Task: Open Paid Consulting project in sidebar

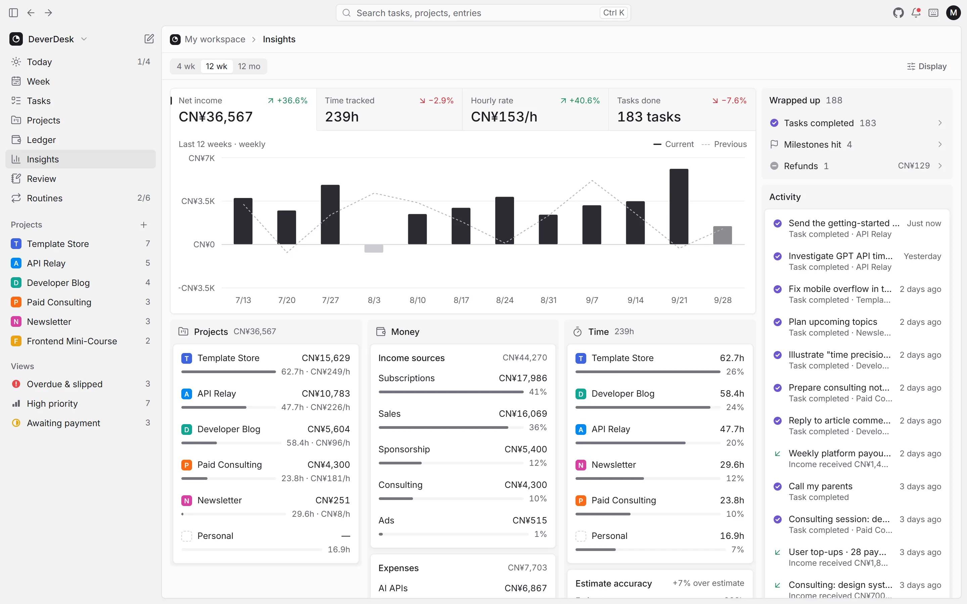Action: (80, 302)
